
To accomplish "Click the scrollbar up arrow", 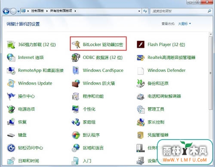I will click(x=211, y=34).
